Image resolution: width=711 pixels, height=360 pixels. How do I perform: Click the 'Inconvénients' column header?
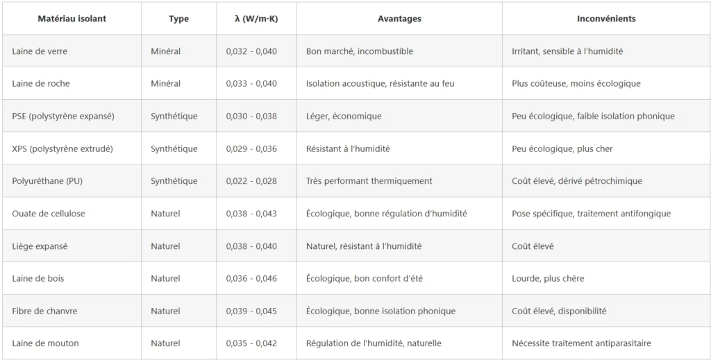(x=606, y=19)
